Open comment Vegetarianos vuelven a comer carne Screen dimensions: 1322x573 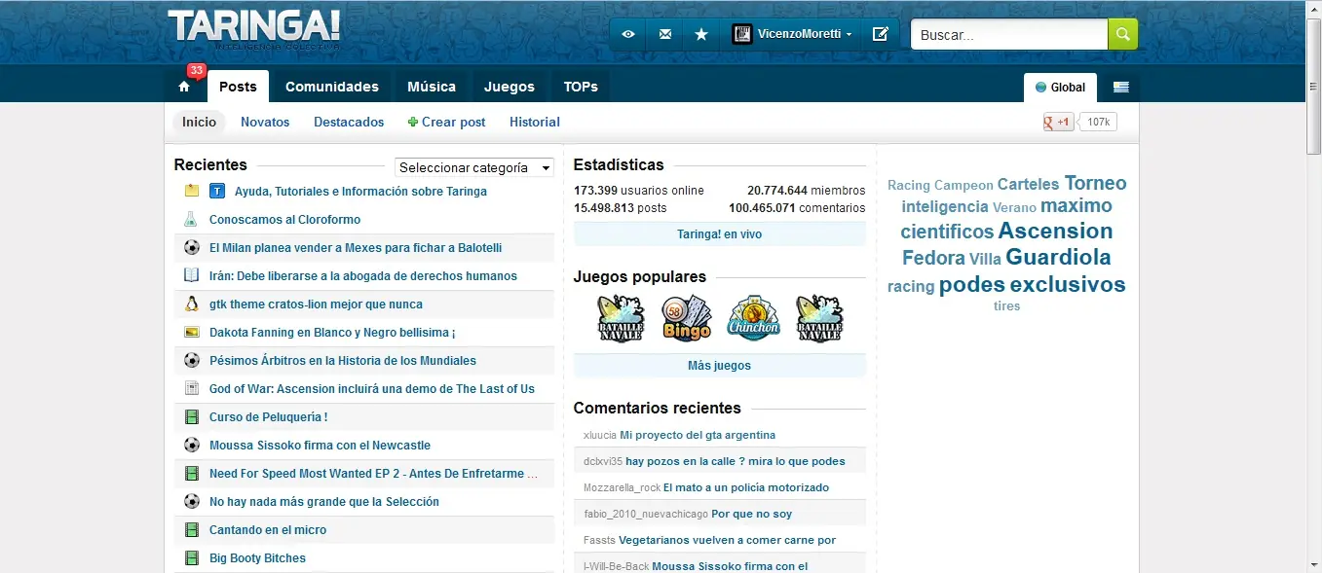(x=728, y=540)
